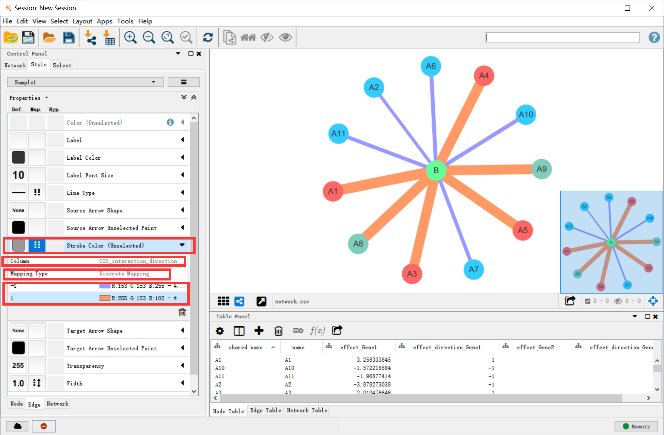This screenshot has width=664, height=435.
Task: Open help question mark icon
Action: coord(654,37)
